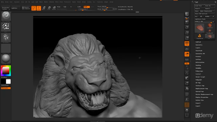The height and width of the screenshot is (122, 217).
Task: Click the Scale view icon in right shelf
Action: pyautogui.click(x=187, y=83)
